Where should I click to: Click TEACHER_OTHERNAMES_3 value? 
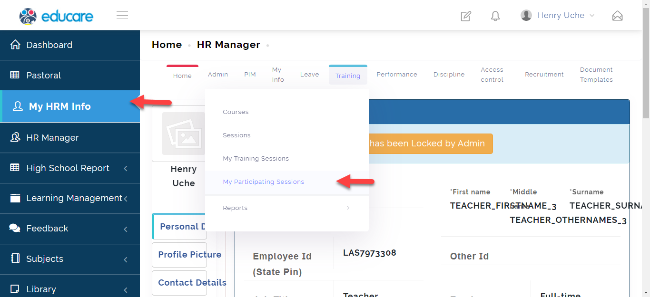(x=568, y=220)
